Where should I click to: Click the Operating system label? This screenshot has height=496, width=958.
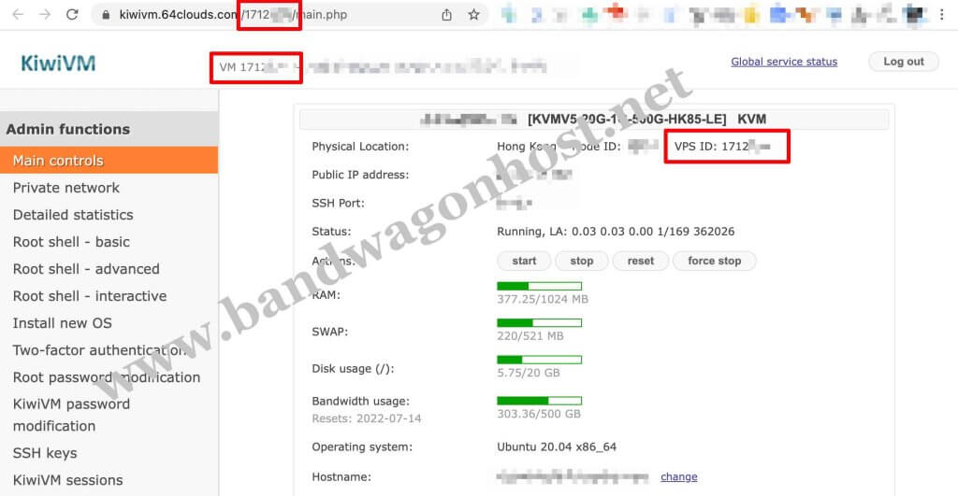click(x=362, y=447)
